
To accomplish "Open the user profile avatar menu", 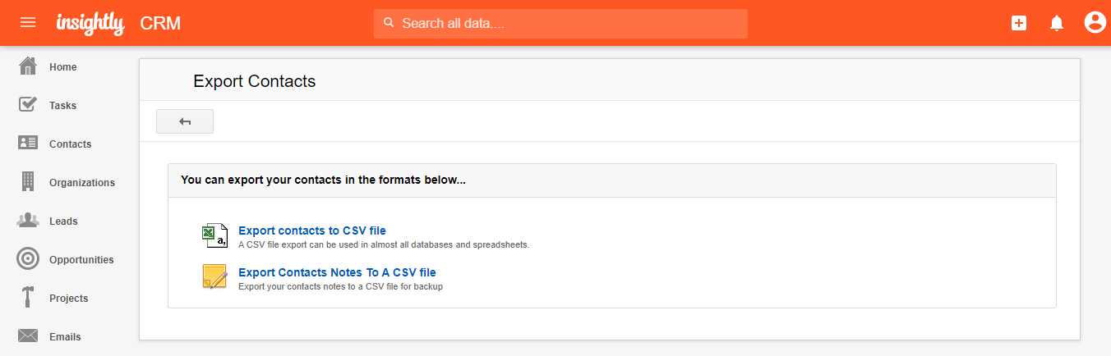I will point(1095,23).
